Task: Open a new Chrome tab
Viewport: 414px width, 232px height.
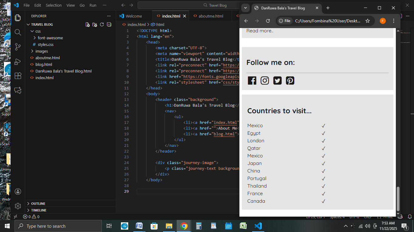Action: [x=328, y=8]
